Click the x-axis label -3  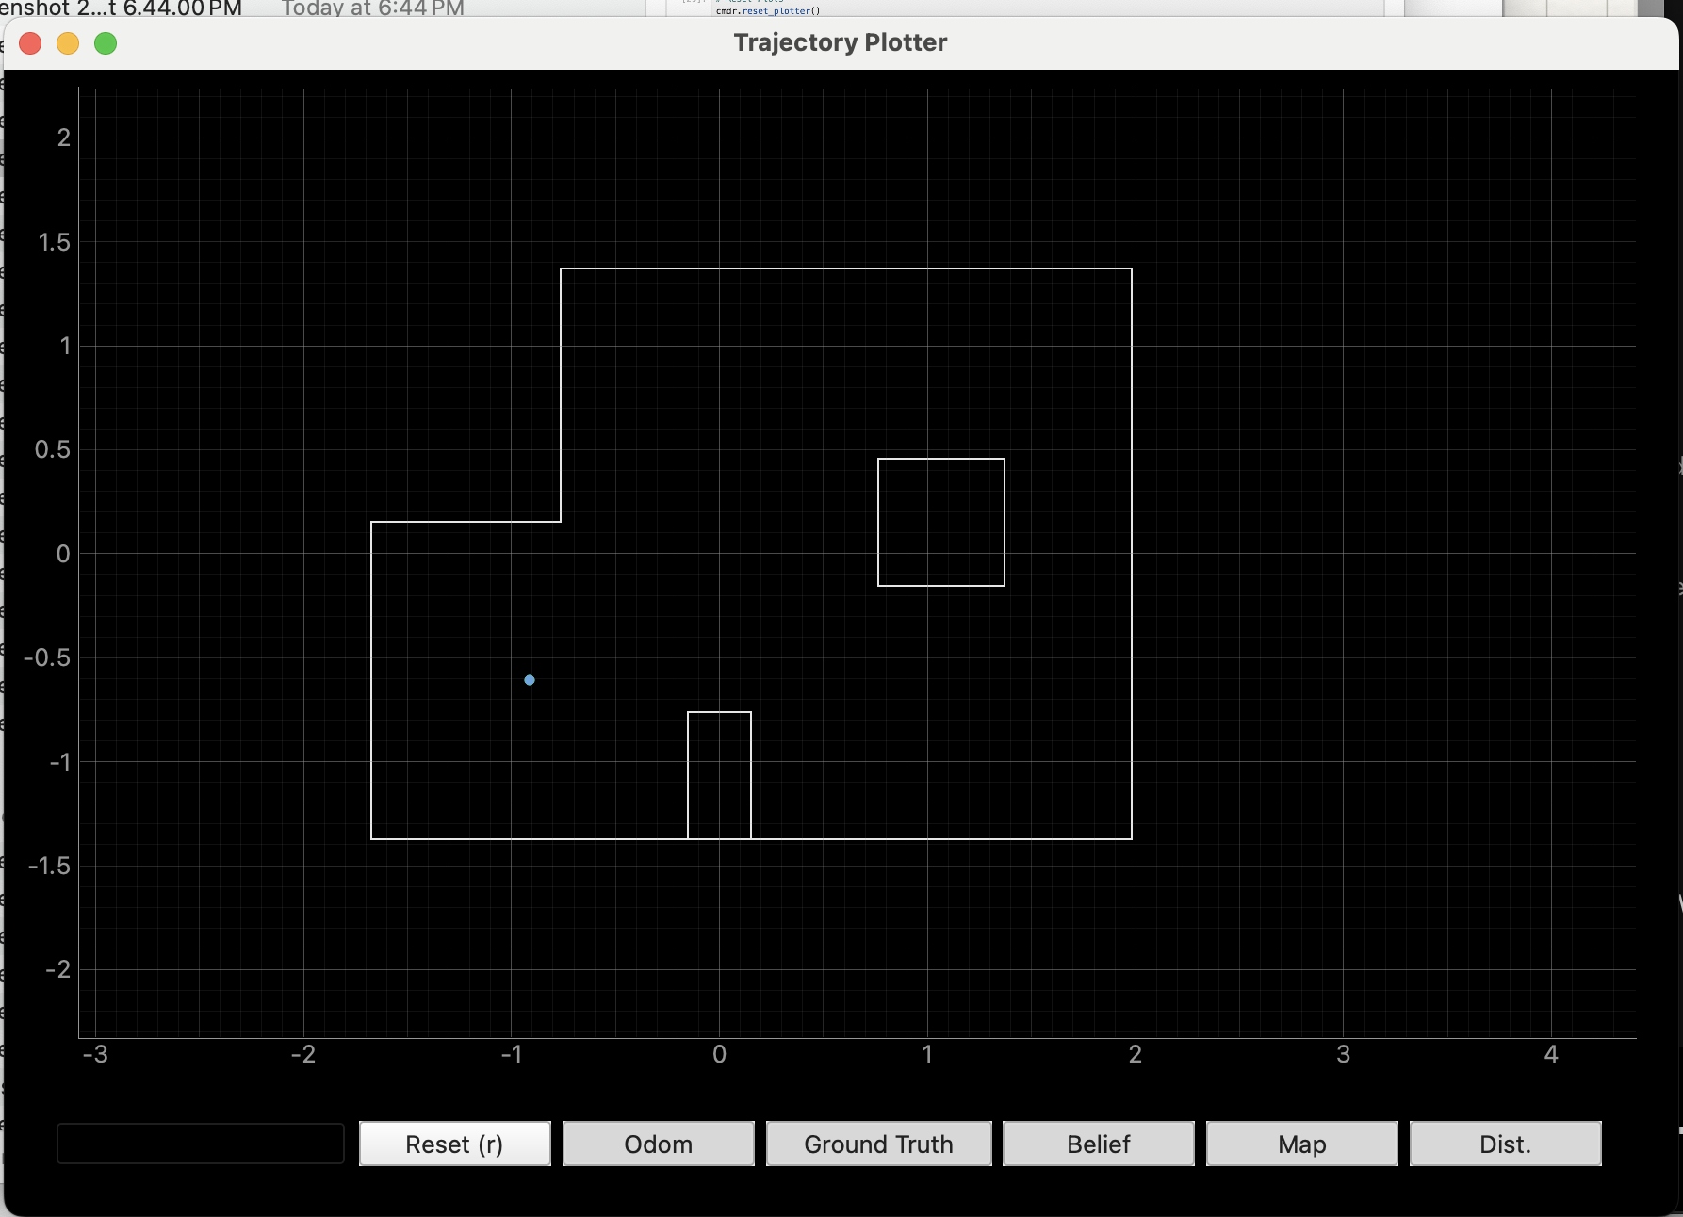tap(95, 1054)
